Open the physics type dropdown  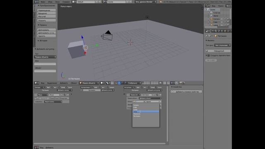[x=222, y=45]
